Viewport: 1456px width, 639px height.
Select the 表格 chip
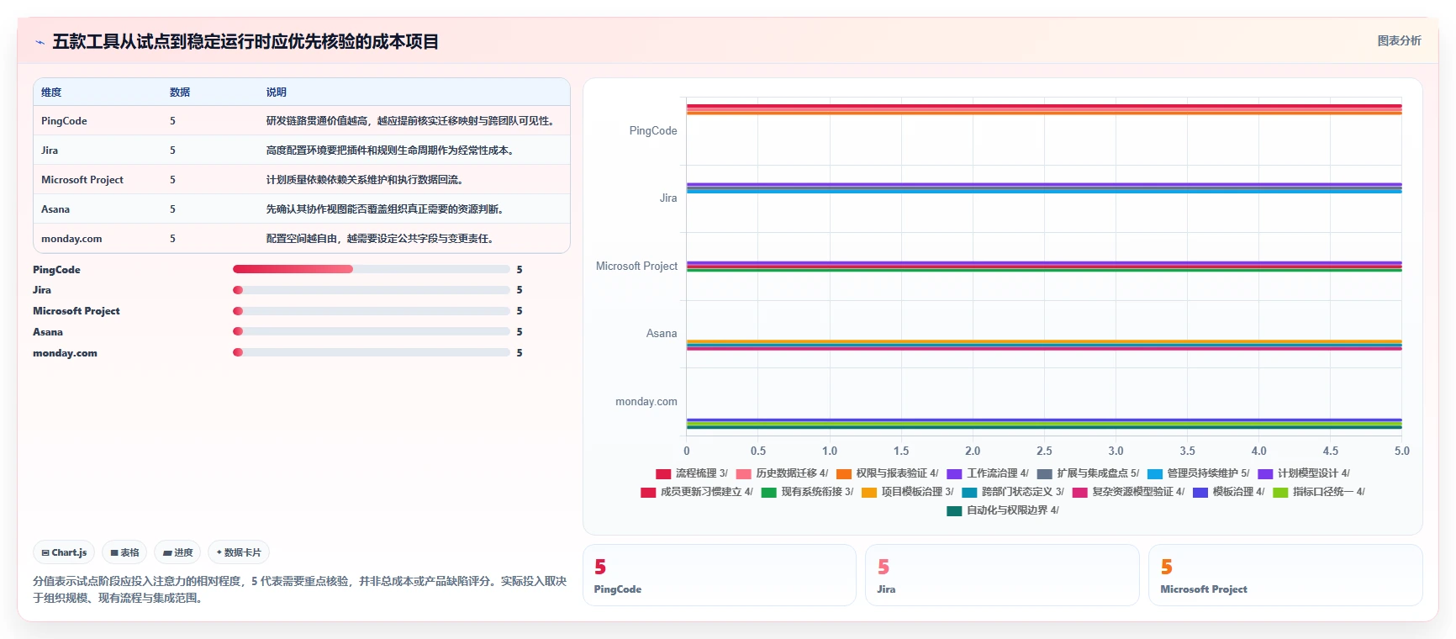click(x=124, y=552)
